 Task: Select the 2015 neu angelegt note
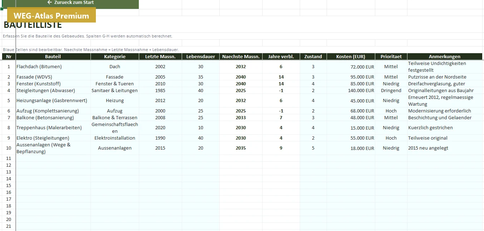445,148
